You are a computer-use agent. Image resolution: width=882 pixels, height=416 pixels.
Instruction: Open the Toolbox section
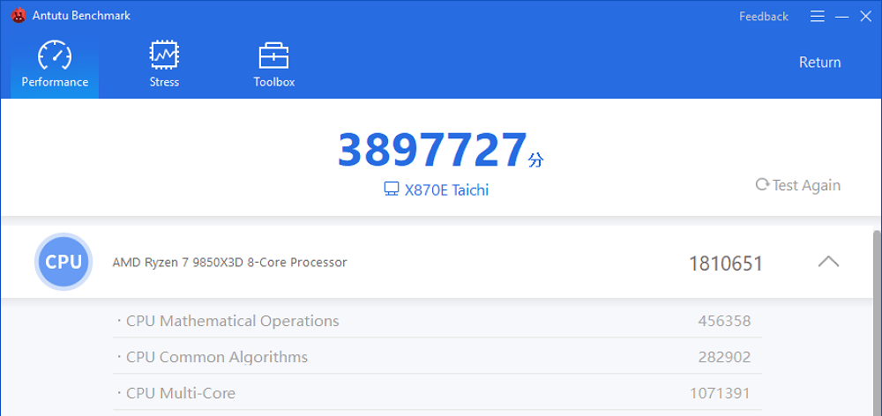coord(273,64)
